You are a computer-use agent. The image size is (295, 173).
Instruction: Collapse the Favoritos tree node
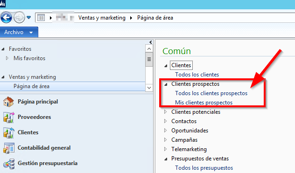point(3,49)
